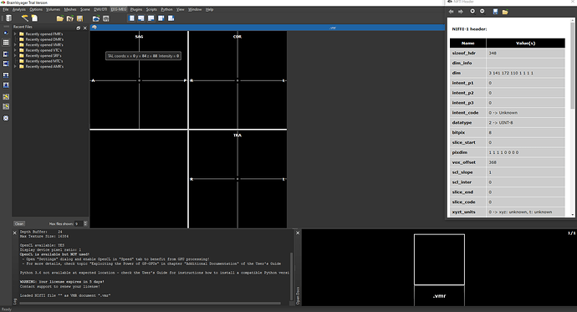Open the Help menu
The width and height of the screenshot is (577, 312).
pos(209,9)
